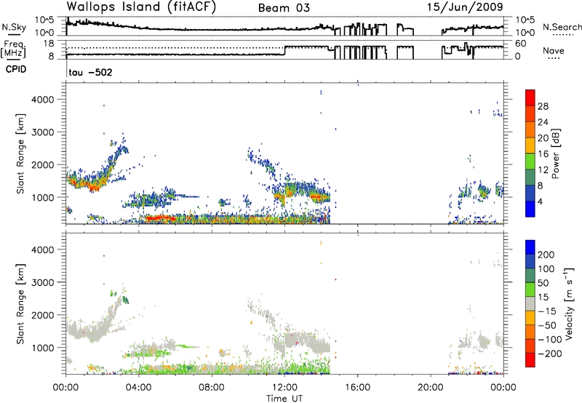
Task: Select the '24' label on the power colorbar
Action: (x=543, y=122)
